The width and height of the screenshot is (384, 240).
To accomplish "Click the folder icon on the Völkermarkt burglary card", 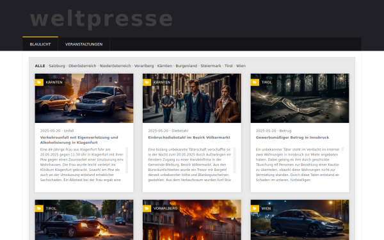I will [147, 83].
